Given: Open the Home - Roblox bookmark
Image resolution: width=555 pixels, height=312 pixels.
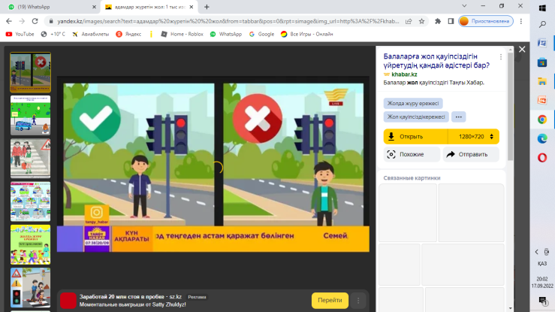Looking at the screenshot, I should (182, 34).
